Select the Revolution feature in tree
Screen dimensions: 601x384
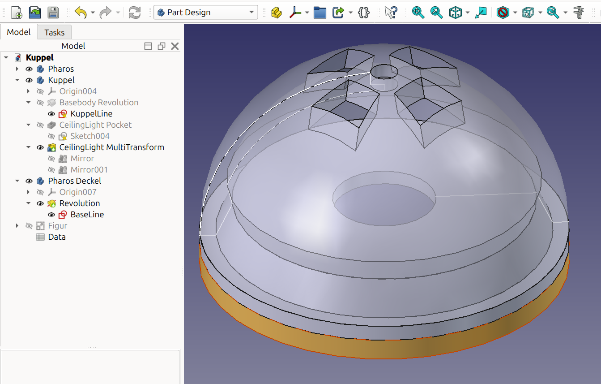point(80,203)
